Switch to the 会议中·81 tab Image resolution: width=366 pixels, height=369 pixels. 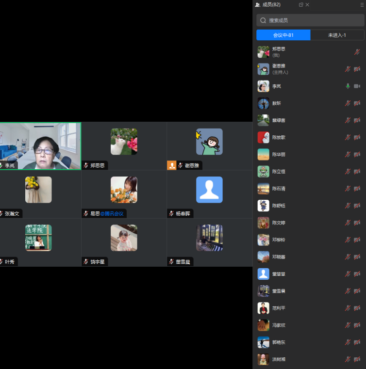click(283, 35)
